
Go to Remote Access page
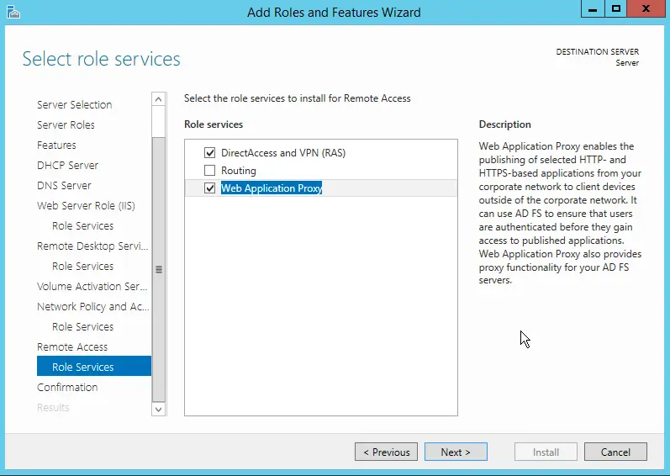pos(72,347)
